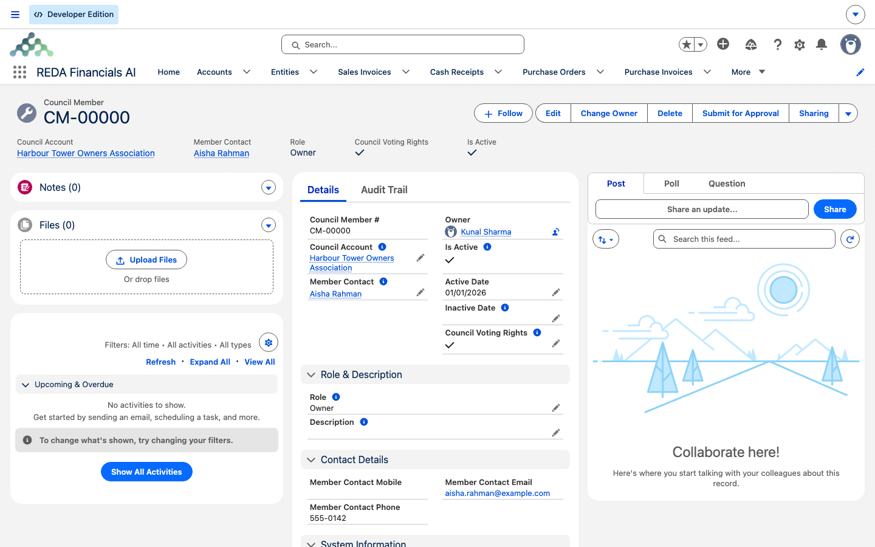Click the change owner icon beside Kunal Sharma
This screenshot has height=547, width=875.
pos(555,232)
